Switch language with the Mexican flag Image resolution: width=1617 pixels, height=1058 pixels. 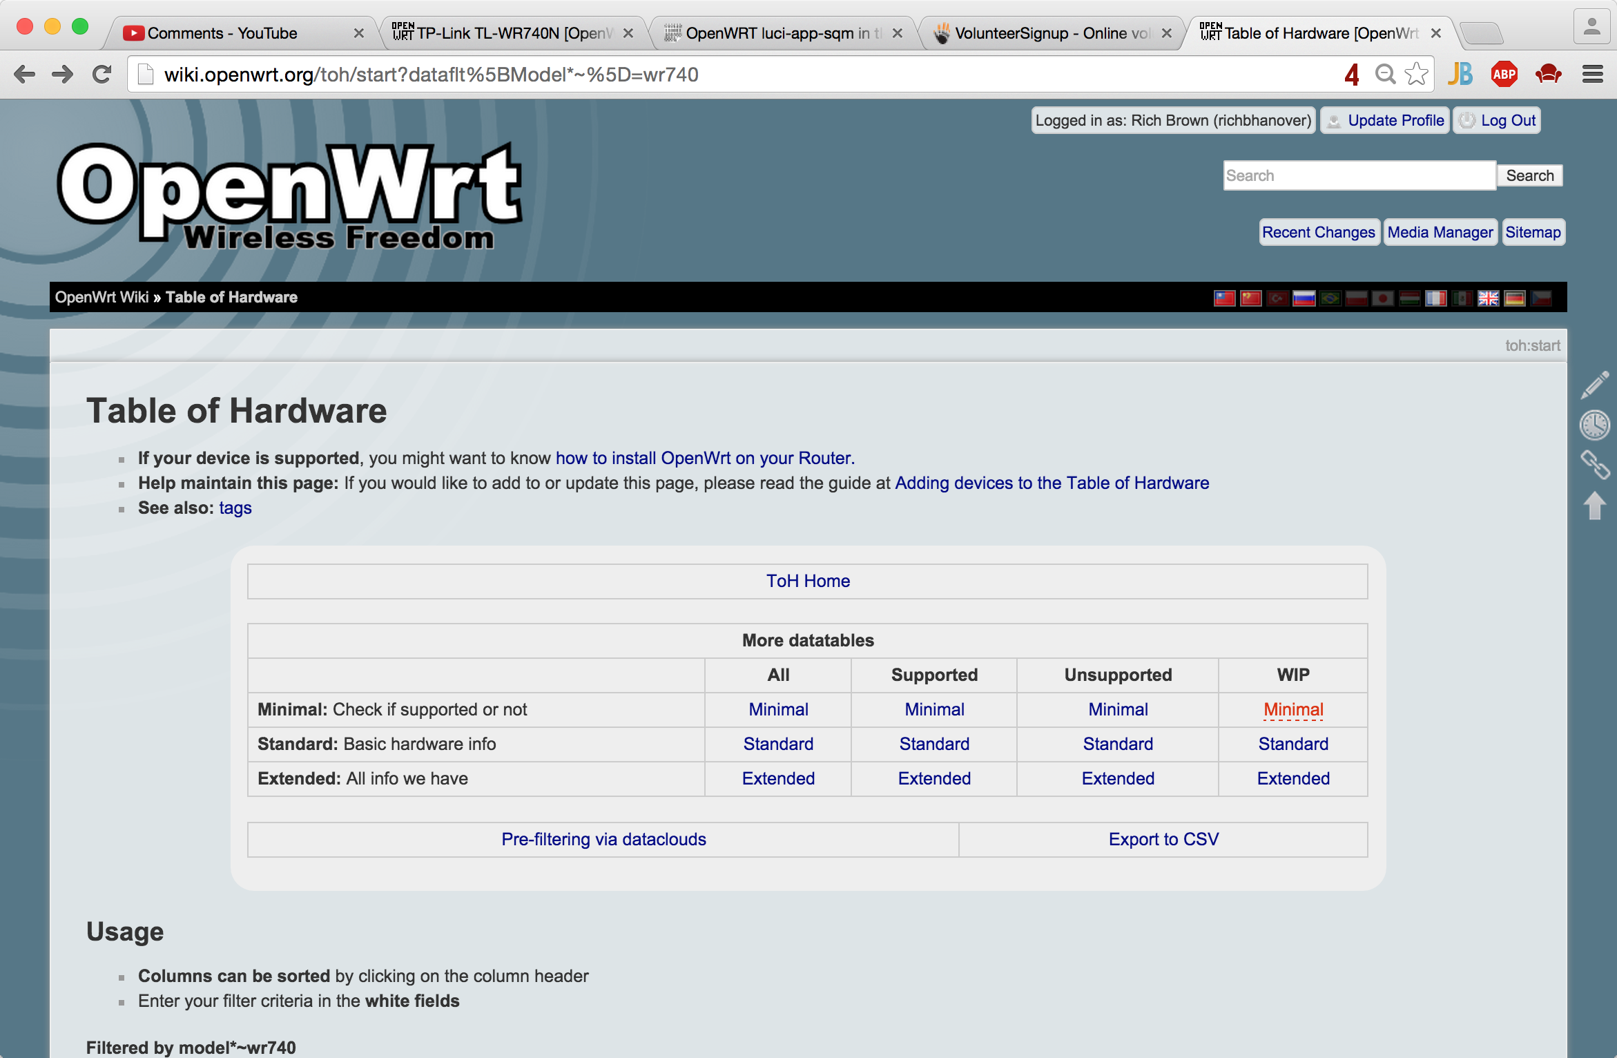pos(1462,298)
